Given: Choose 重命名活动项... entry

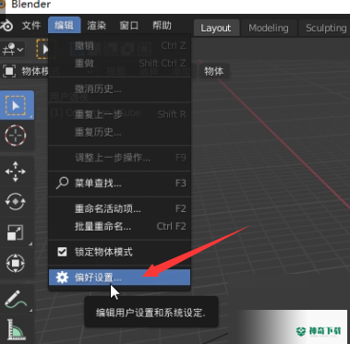Looking at the screenshot, I should tap(120, 209).
